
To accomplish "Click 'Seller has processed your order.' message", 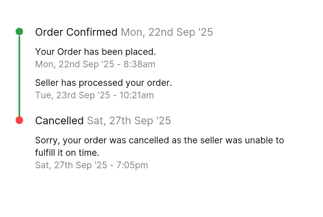I will tap(103, 83).
